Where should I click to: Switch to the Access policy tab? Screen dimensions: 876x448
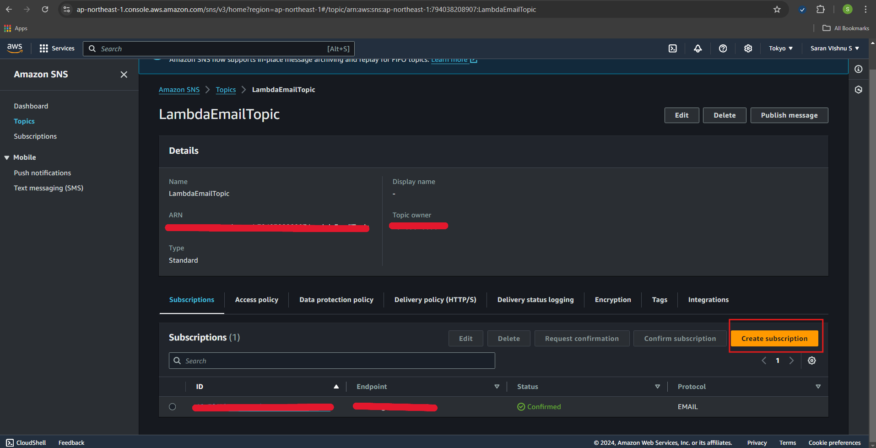(256, 300)
